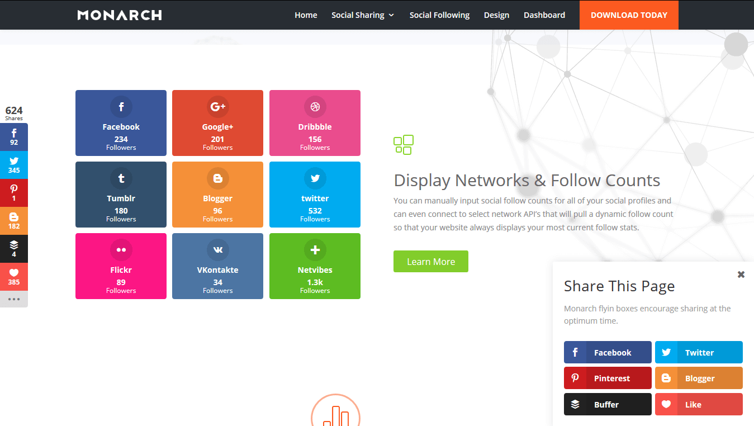Click the Download Today button
The height and width of the screenshot is (426, 754).
pos(629,15)
